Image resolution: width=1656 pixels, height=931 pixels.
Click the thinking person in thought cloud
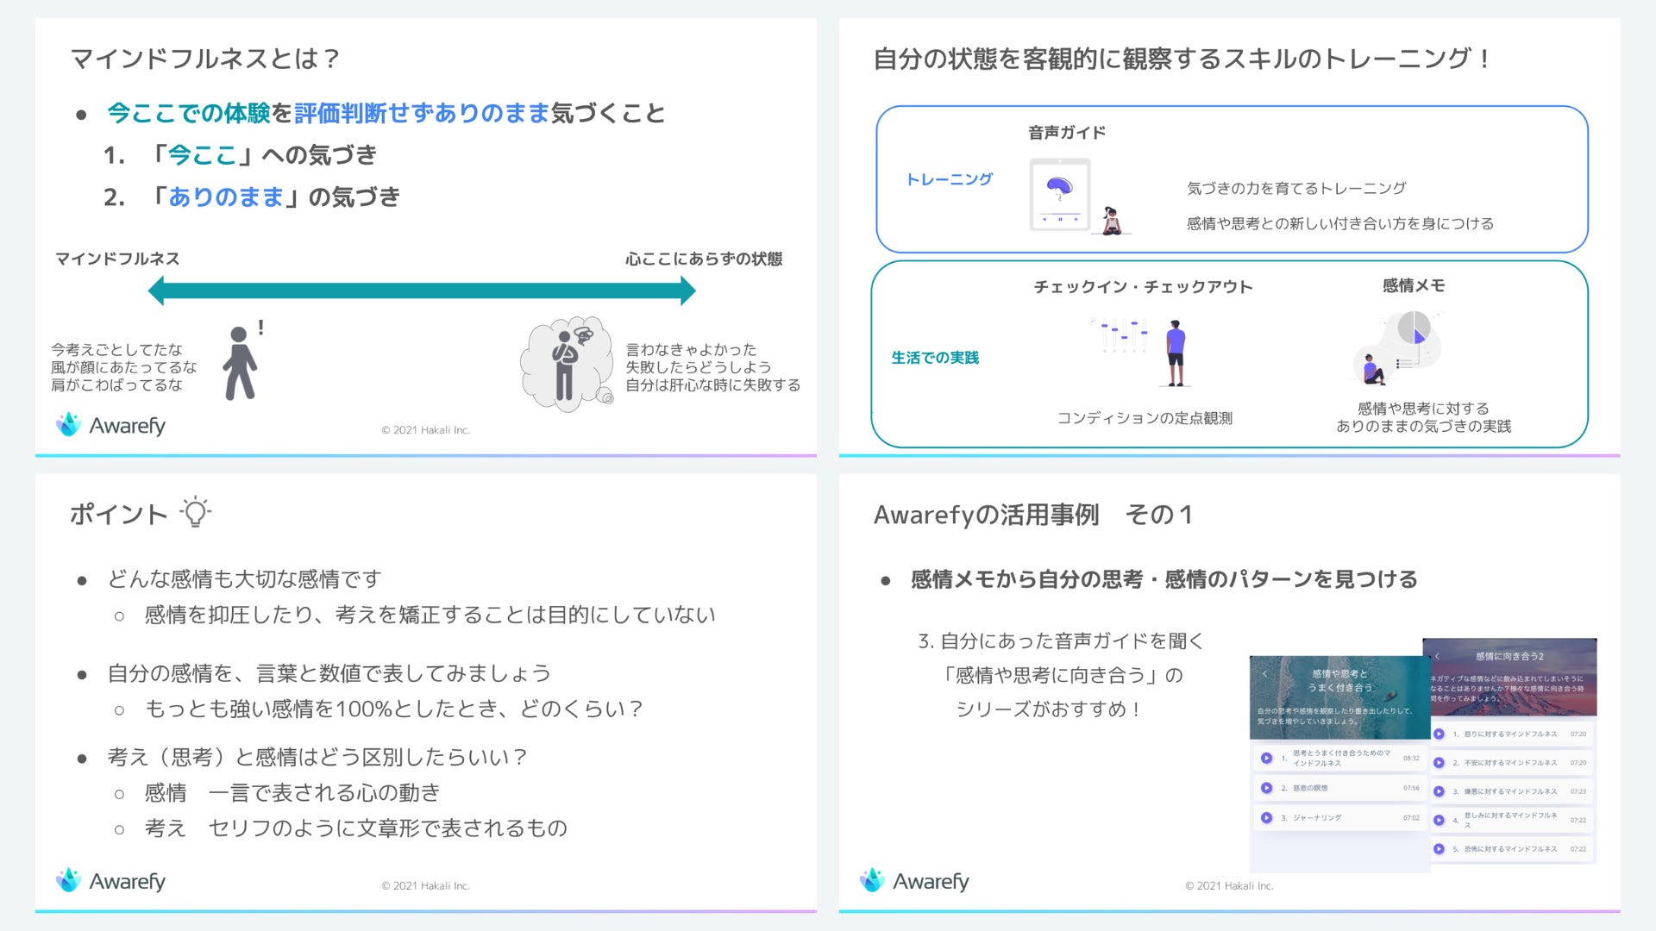tap(566, 365)
